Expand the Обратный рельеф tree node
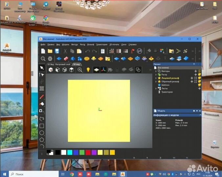The width and height of the screenshot is (222, 177). coord(156,82)
